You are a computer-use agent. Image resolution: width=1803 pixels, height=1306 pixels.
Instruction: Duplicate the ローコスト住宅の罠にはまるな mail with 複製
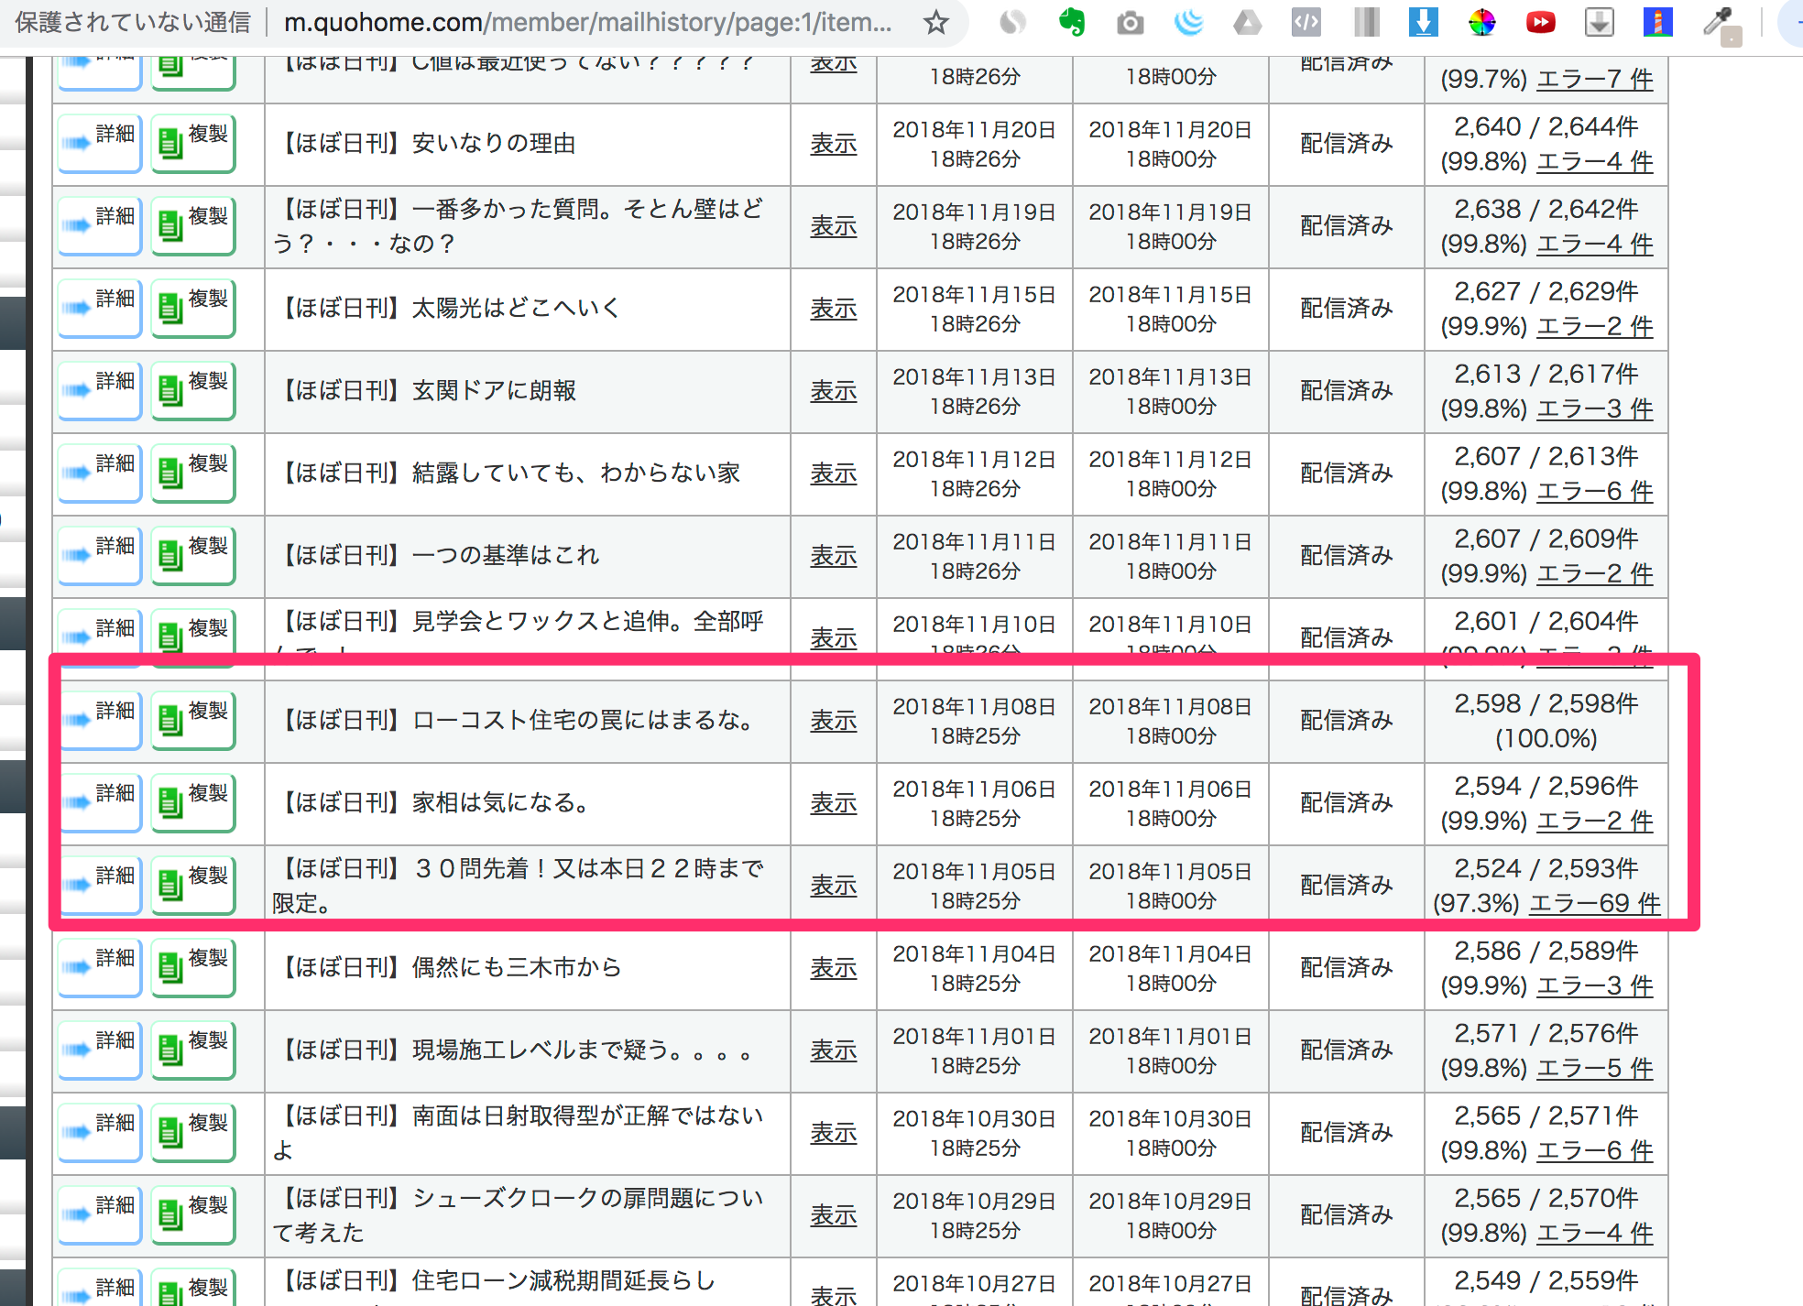(x=193, y=719)
